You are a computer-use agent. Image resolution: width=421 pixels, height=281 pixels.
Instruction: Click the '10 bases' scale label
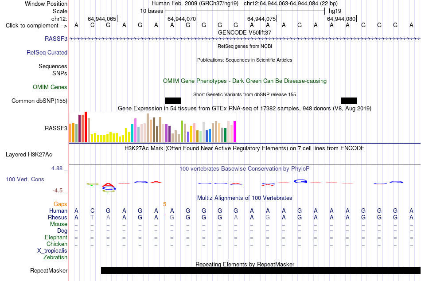point(152,11)
